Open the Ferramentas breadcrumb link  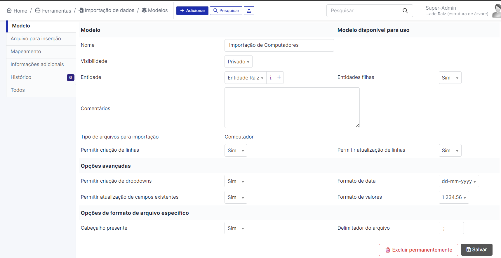[53, 11]
